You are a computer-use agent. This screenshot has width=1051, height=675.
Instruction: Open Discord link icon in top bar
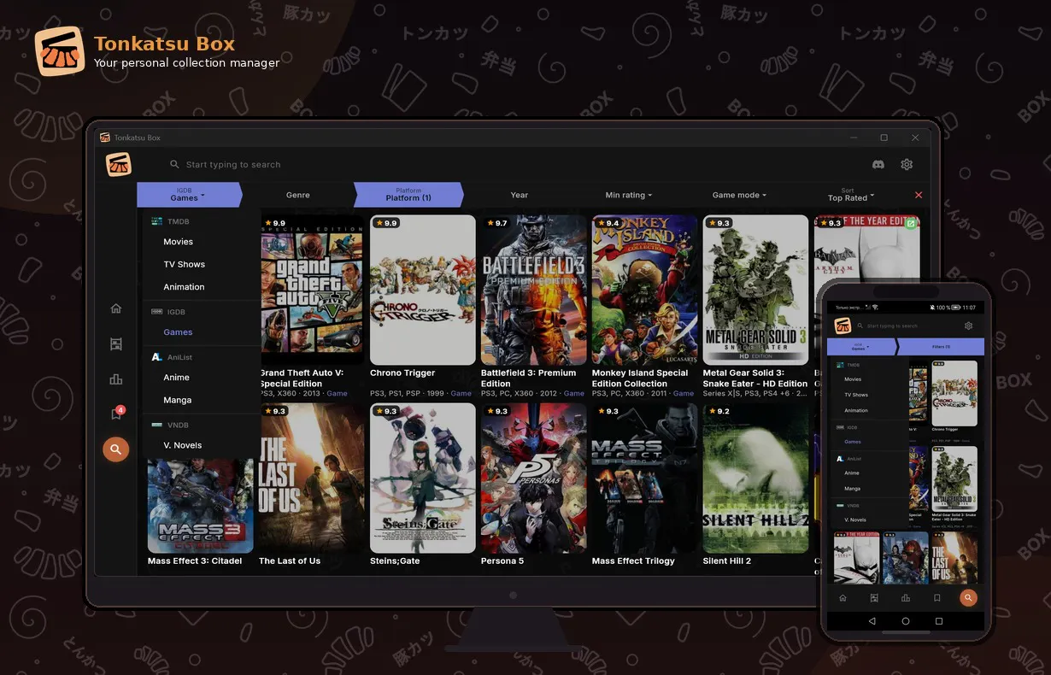point(878,164)
